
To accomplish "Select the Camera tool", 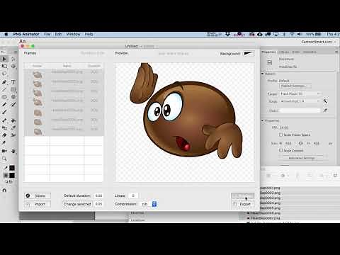I will click(x=4, y=151).
